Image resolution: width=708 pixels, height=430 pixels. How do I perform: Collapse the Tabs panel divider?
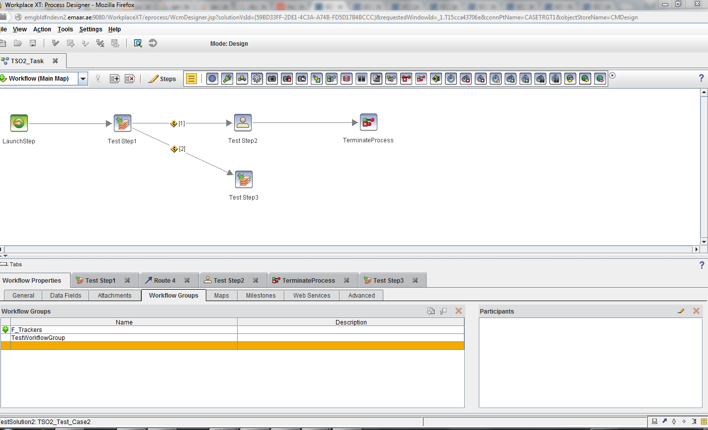point(4,264)
